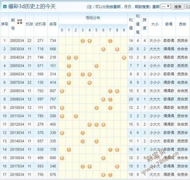Click the 大小 column header

point(155,24)
